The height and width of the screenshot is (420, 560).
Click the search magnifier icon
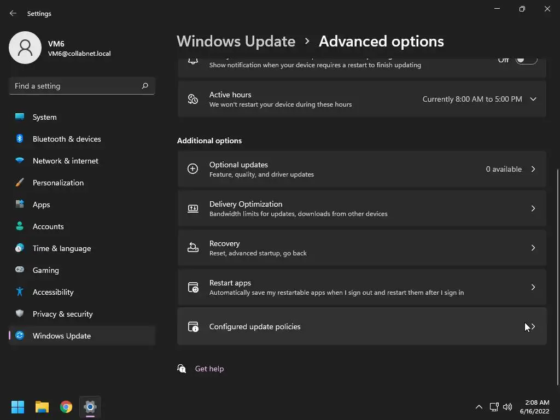tap(145, 86)
